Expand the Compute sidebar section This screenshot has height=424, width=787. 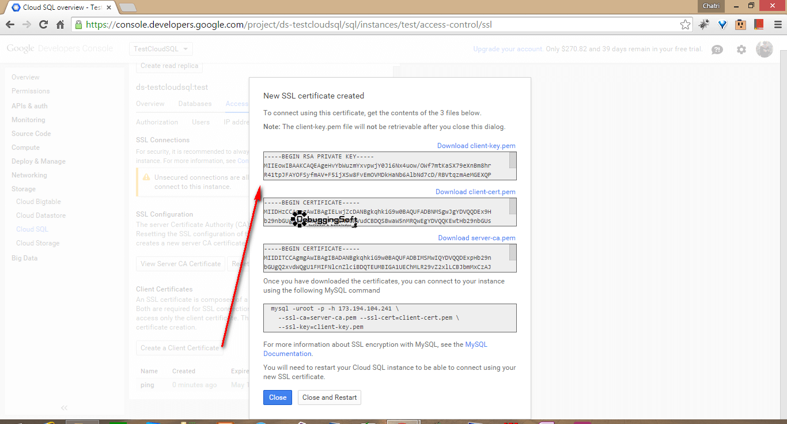[25, 147]
